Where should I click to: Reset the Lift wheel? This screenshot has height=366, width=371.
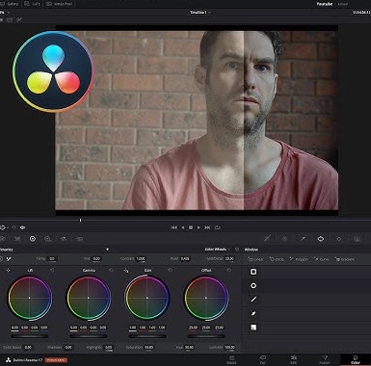[52, 270]
